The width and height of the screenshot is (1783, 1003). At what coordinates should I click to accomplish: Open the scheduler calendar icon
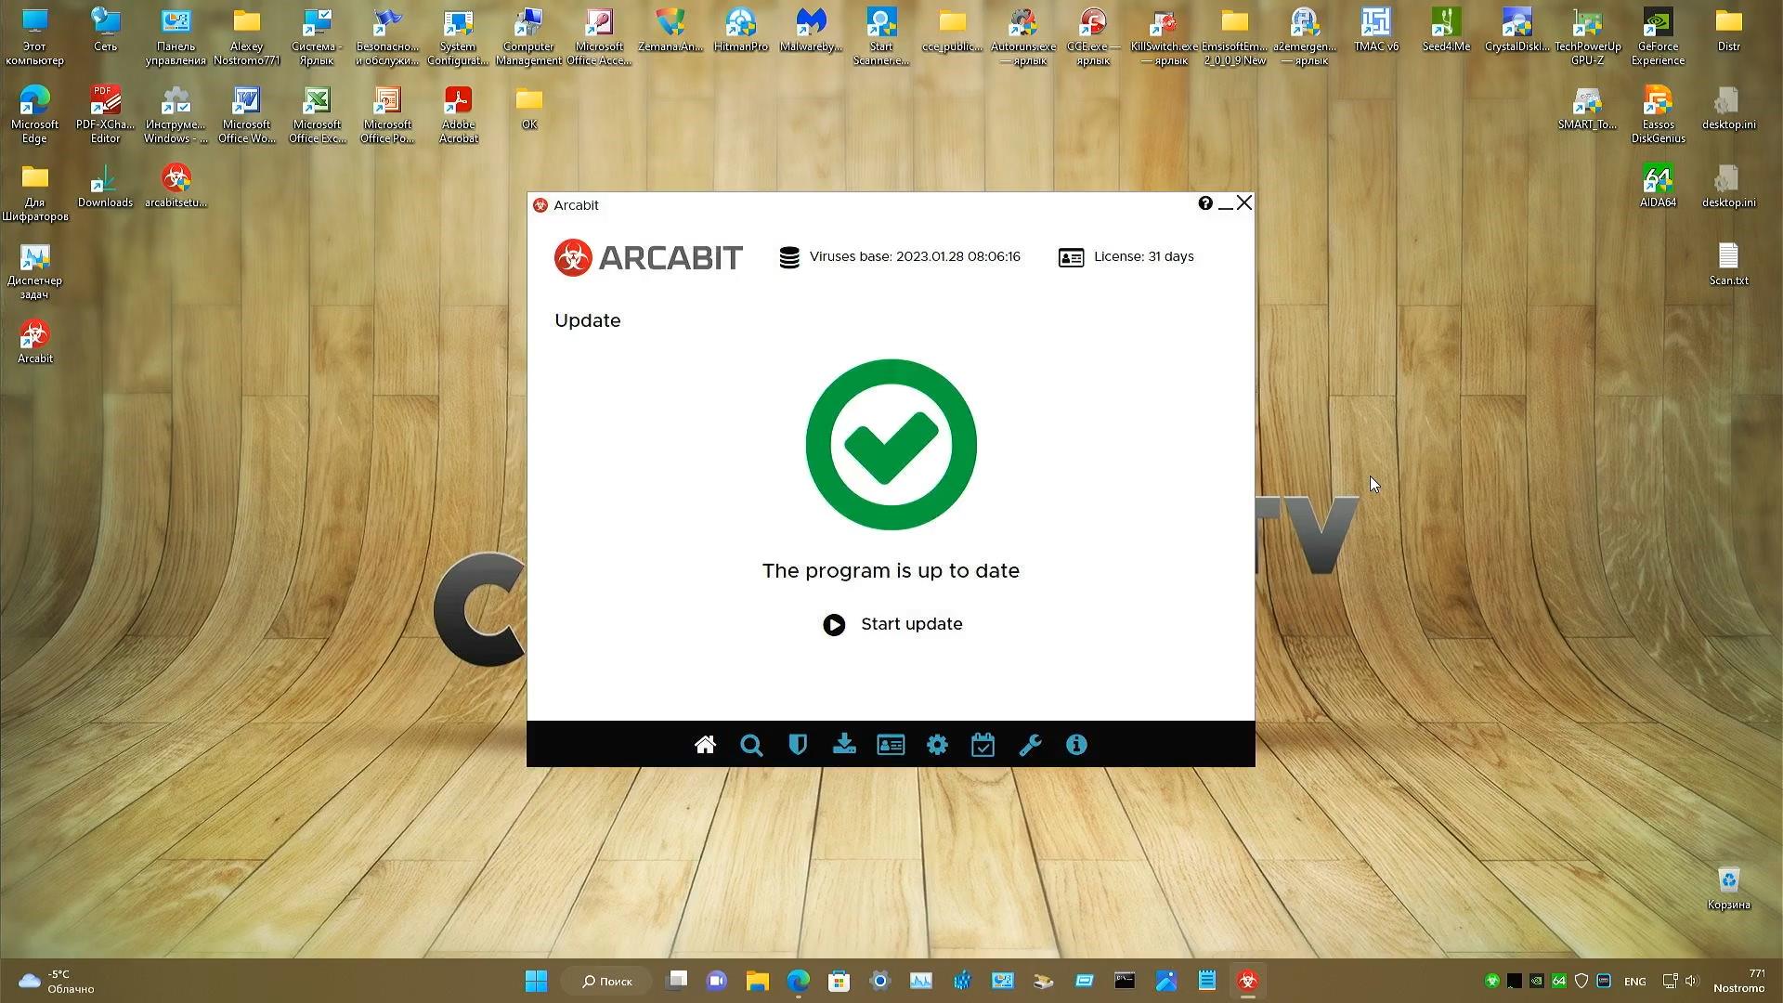point(983,745)
